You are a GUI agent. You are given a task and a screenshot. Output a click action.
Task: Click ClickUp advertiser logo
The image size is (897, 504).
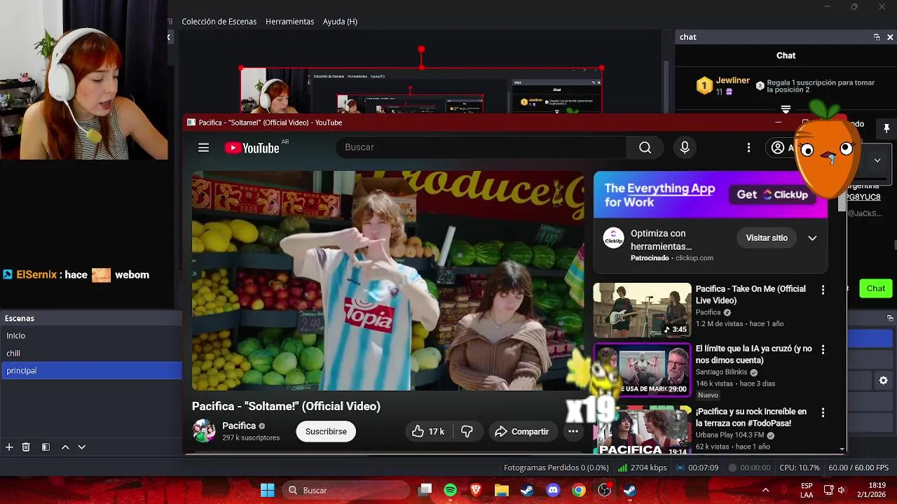pos(614,238)
